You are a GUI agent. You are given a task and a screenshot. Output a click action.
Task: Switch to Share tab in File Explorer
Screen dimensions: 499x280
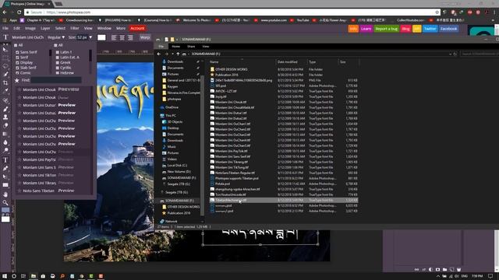coord(191,47)
